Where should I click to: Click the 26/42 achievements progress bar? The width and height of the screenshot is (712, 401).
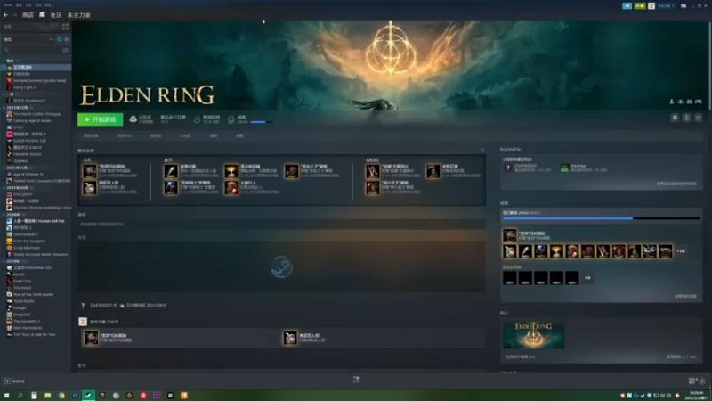(x=602, y=218)
